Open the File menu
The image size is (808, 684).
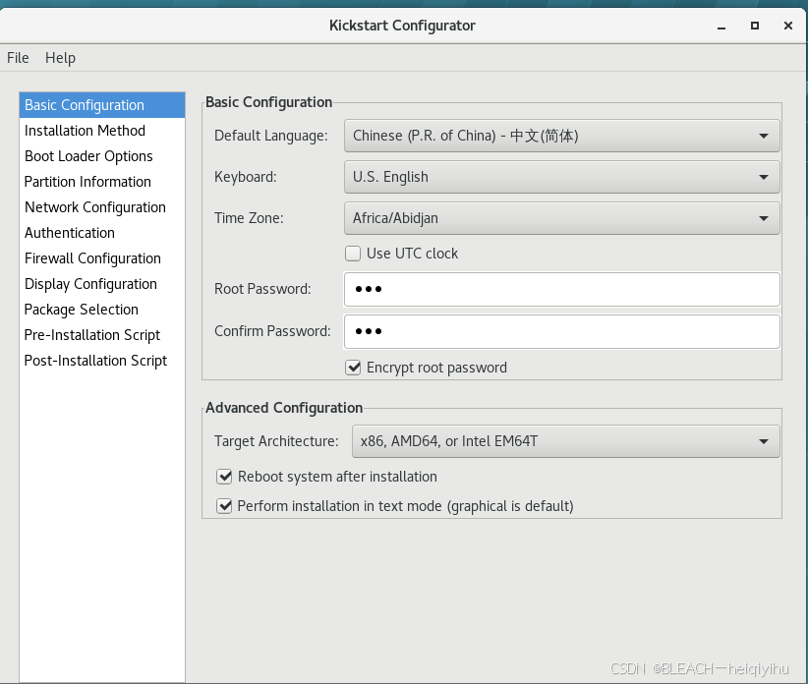(x=18, y=58)
